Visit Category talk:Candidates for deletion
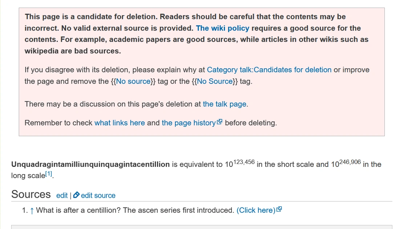The width and height of the screenshot is (396, 229). (269, 70)
